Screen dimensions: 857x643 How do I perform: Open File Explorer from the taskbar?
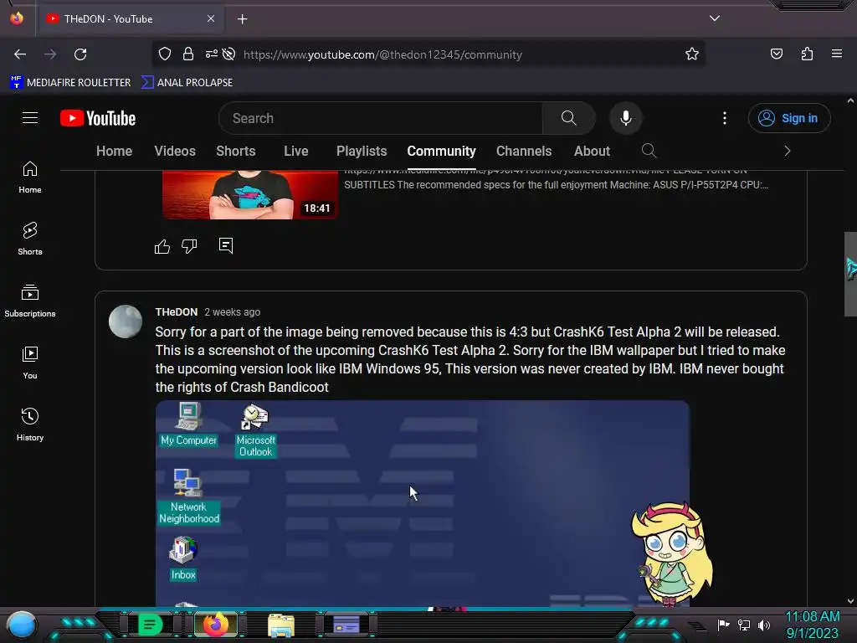click(x=281, y=625)
